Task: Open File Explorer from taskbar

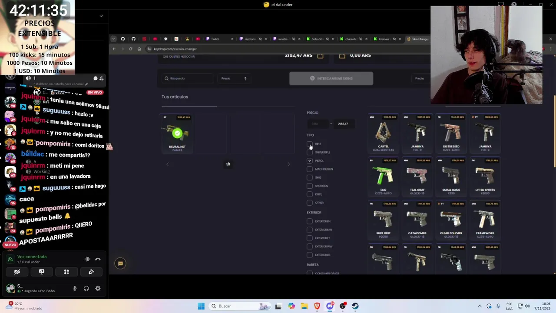Action: click(304, 306)
